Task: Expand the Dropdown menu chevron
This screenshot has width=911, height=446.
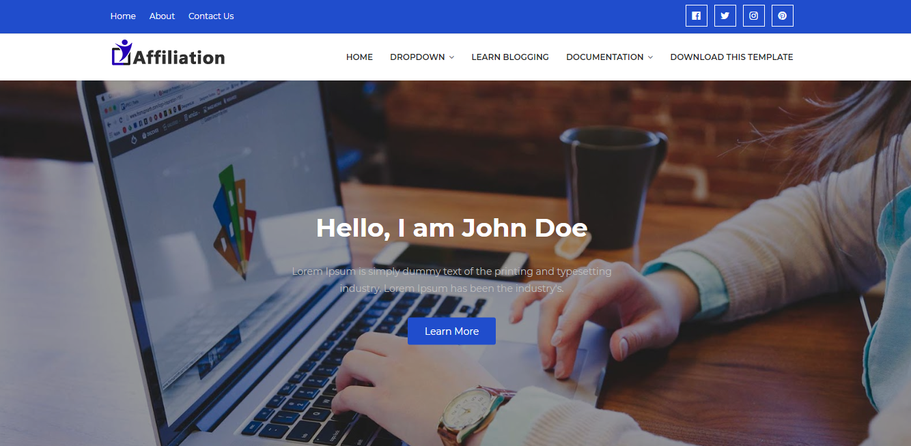Action: click(x=451, y=57)
